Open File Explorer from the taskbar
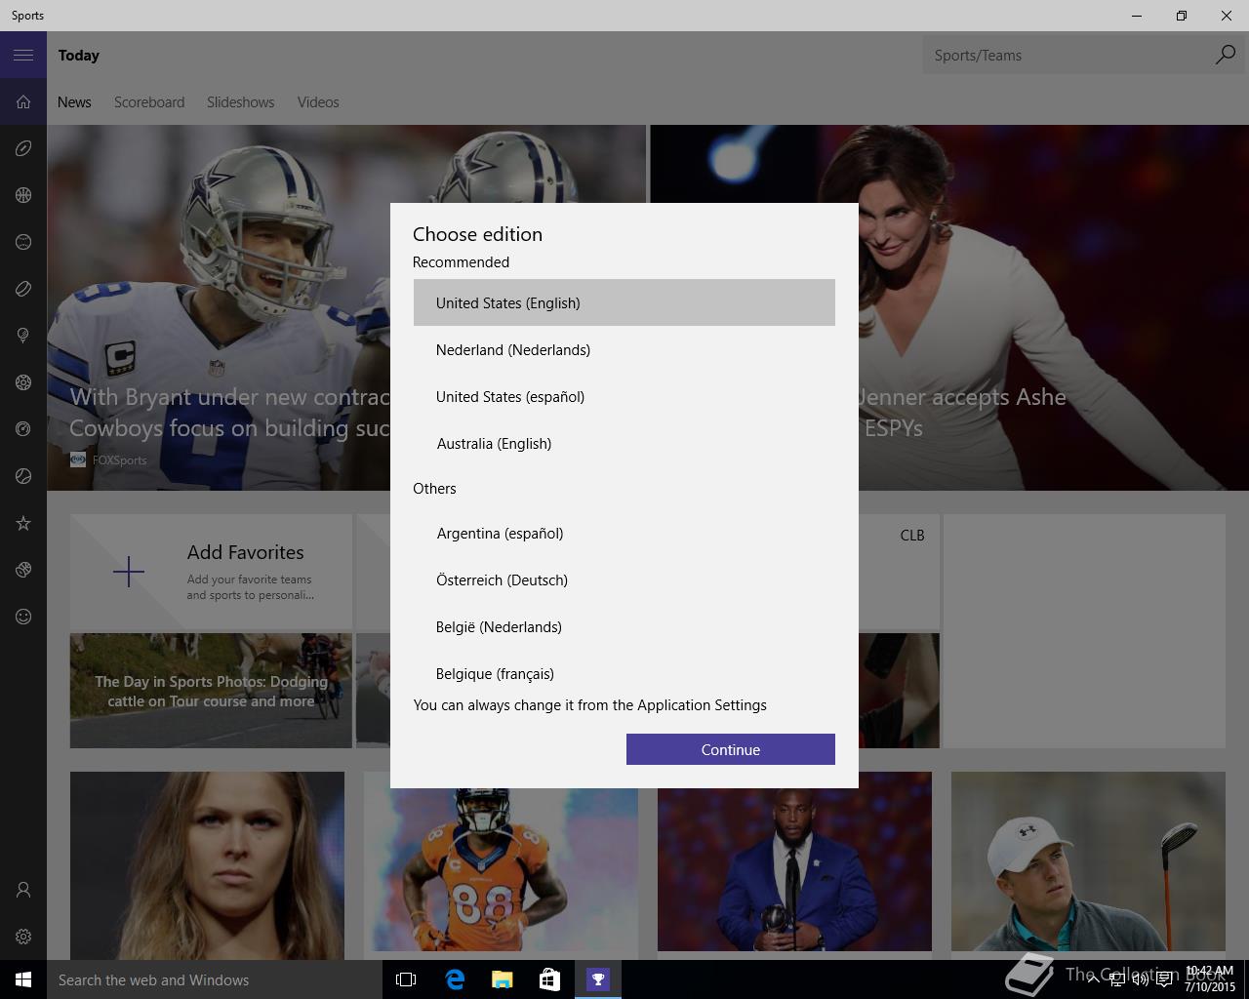Screen dimensions: 1249x999 (x=502, y=979)
